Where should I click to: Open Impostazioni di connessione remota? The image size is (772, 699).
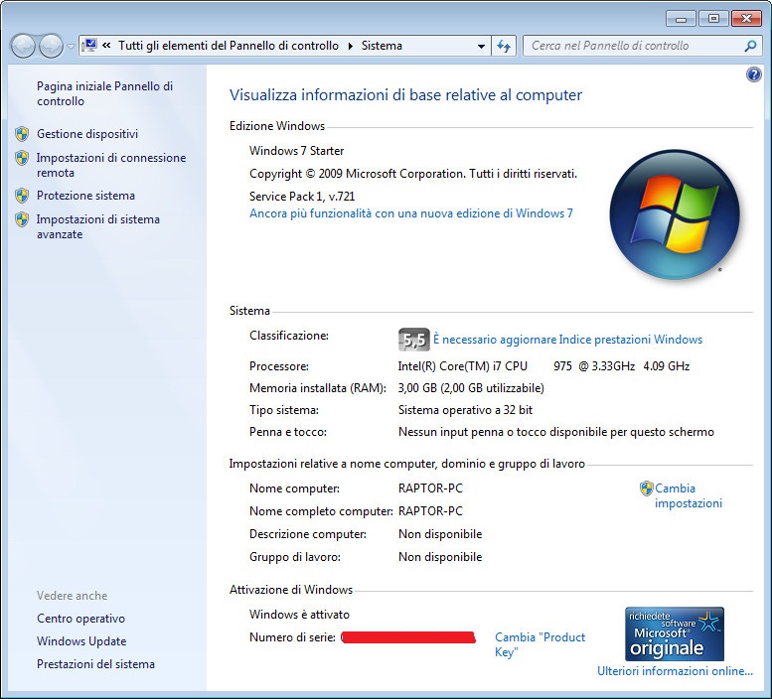[x=111, y=165]
